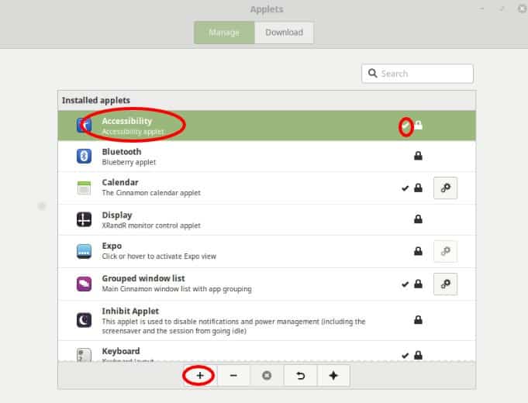Click the 'Installed applets' header
This screenshot has height=403, width=528.
pos(96,100)
